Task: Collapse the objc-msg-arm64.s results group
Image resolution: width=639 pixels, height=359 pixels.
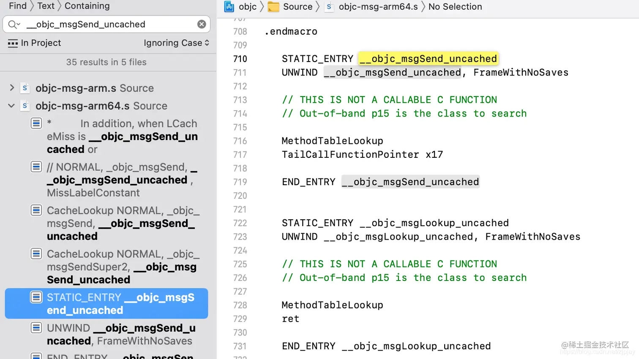Action: pyautogui.click(x=11, y=106)
